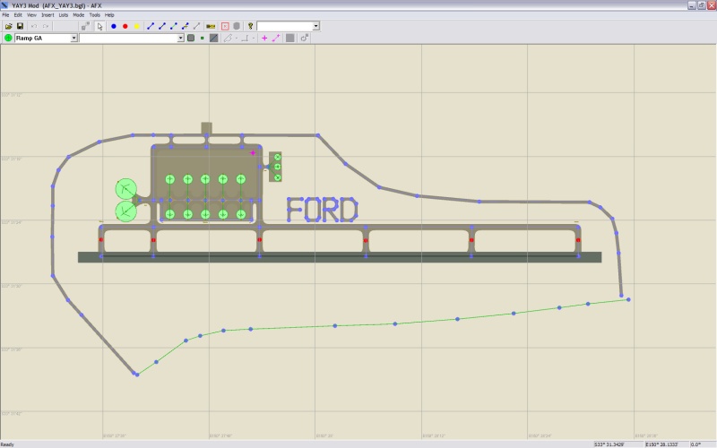Select the upper large green parking circle
Viewport: 717px width, 448px height.
[125, 189]
